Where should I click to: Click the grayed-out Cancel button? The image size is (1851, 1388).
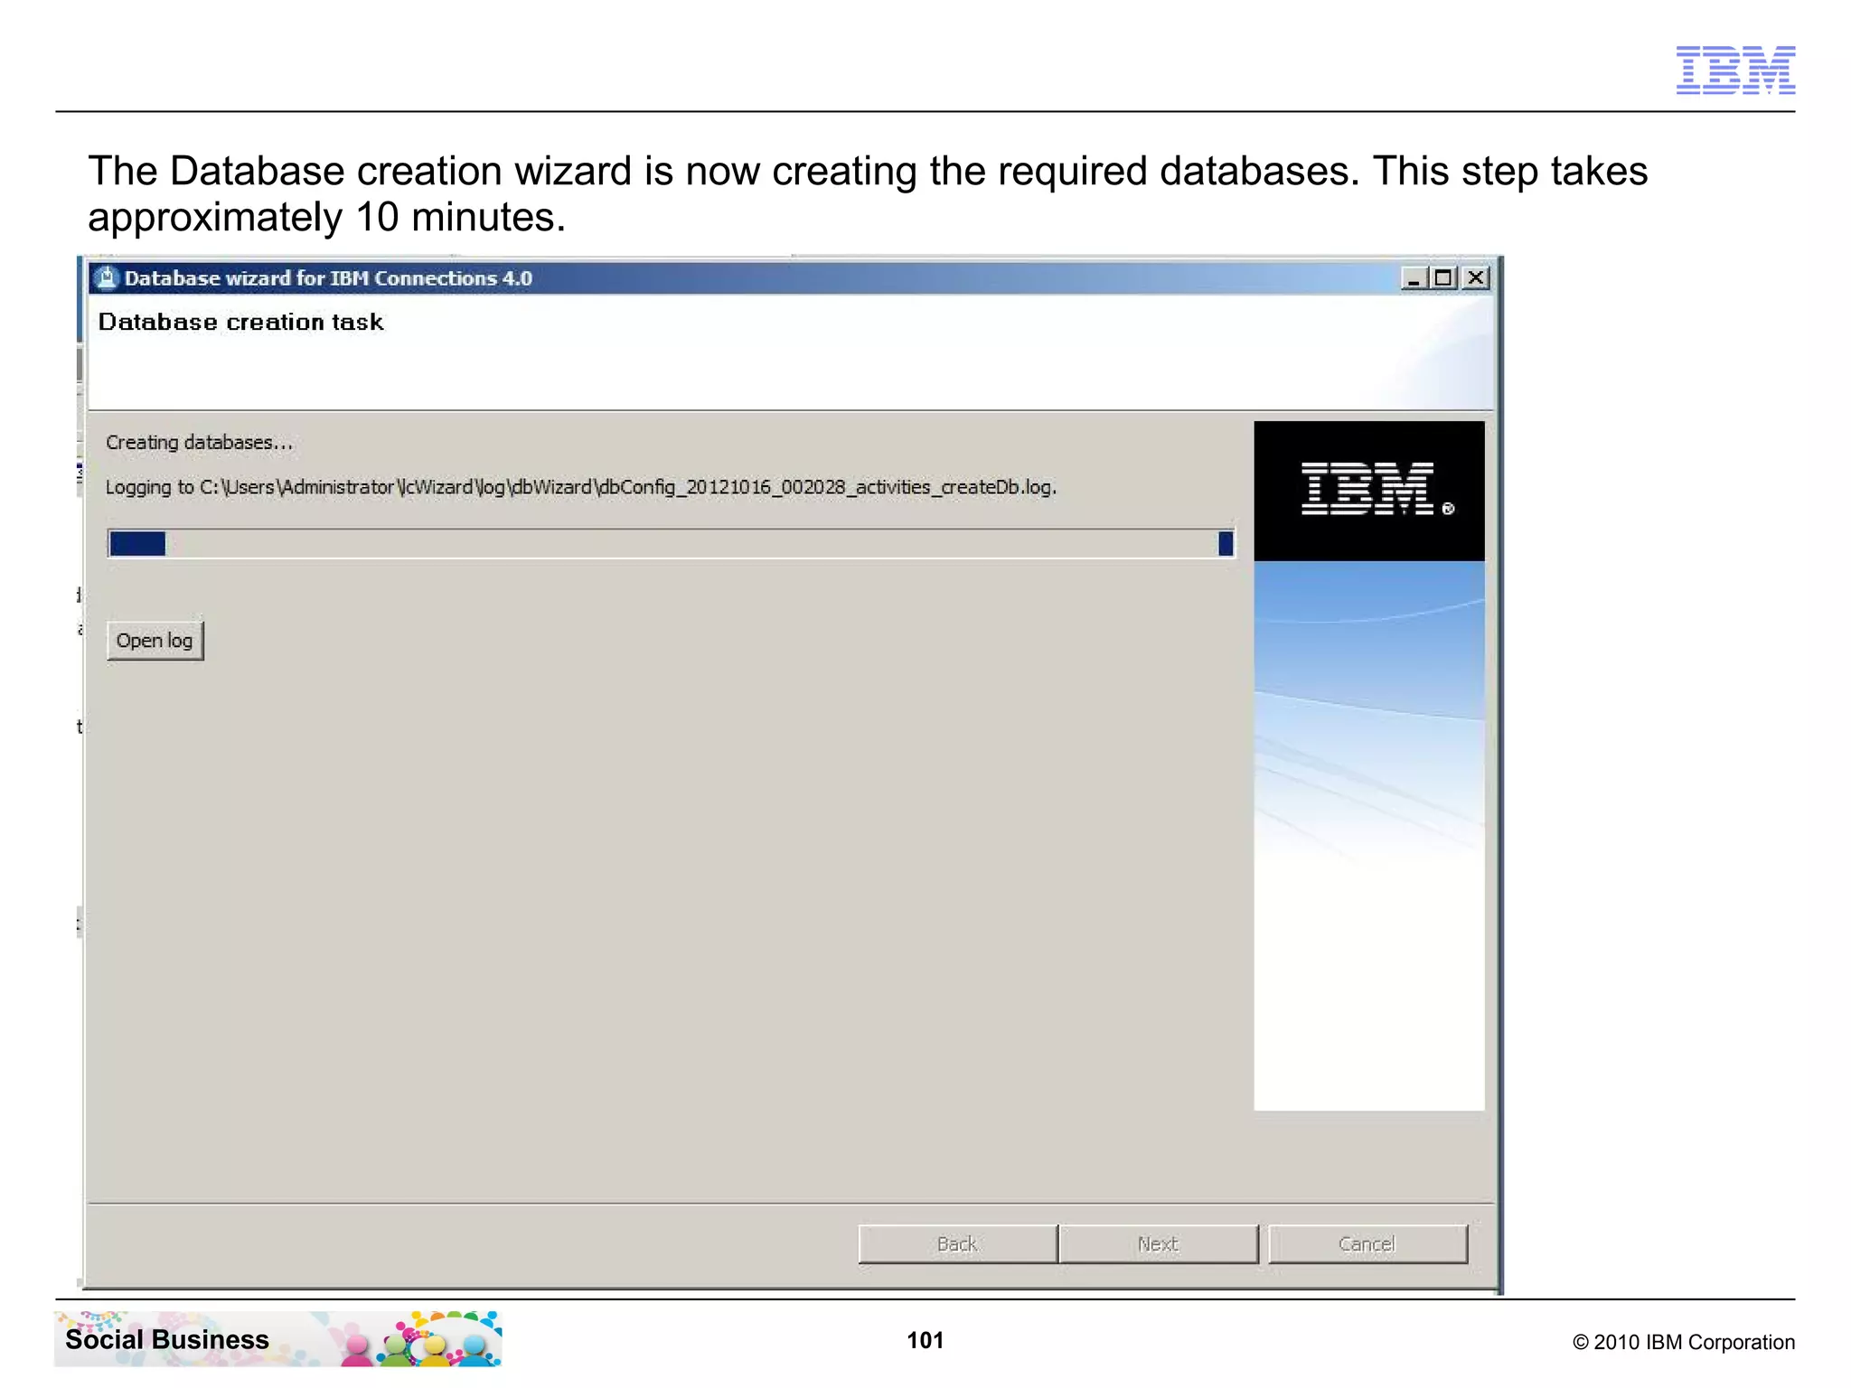(1367, 1244)
